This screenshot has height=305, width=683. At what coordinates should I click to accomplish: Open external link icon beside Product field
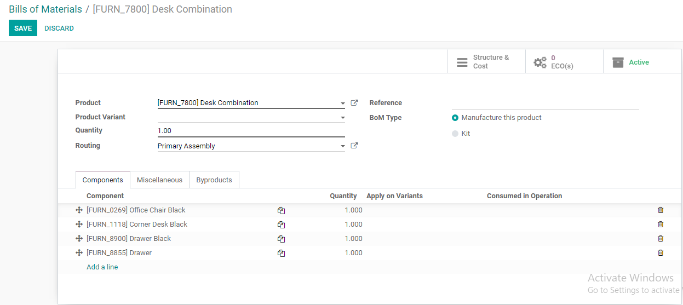pyautogui.click(x=354, y=102)
